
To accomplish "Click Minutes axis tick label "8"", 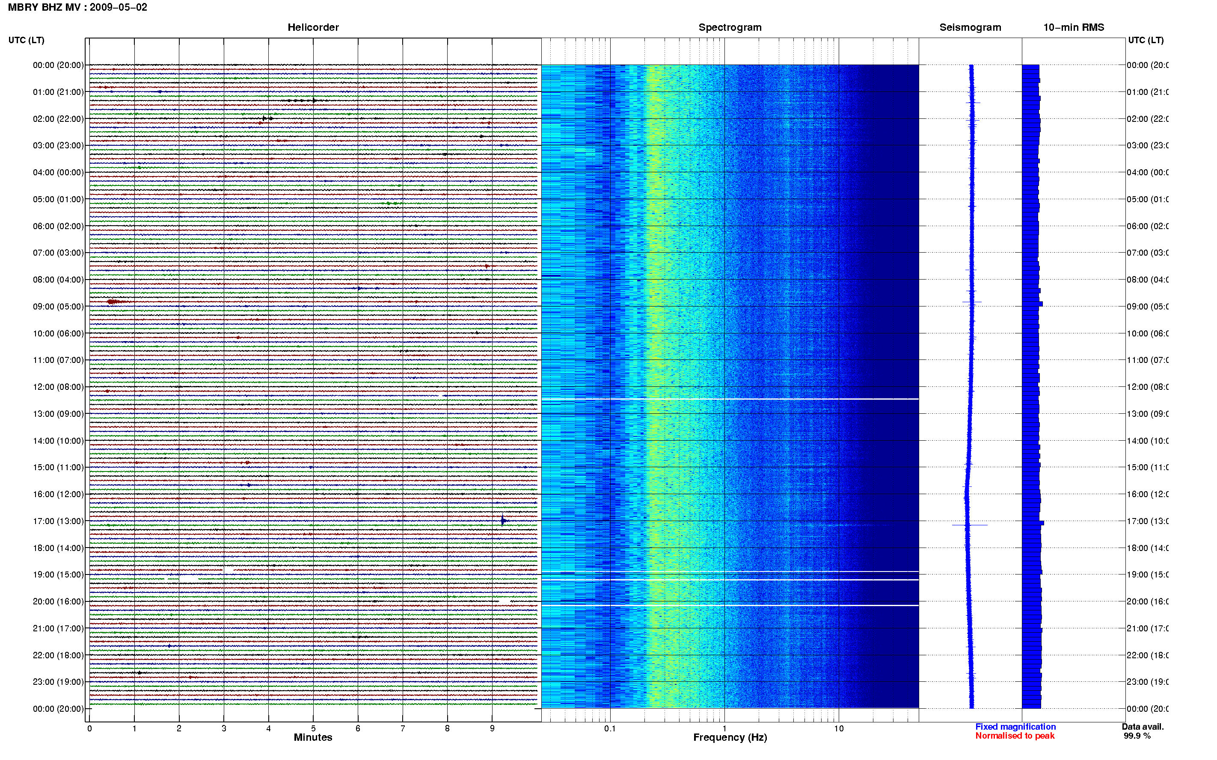I will (447, 728).
